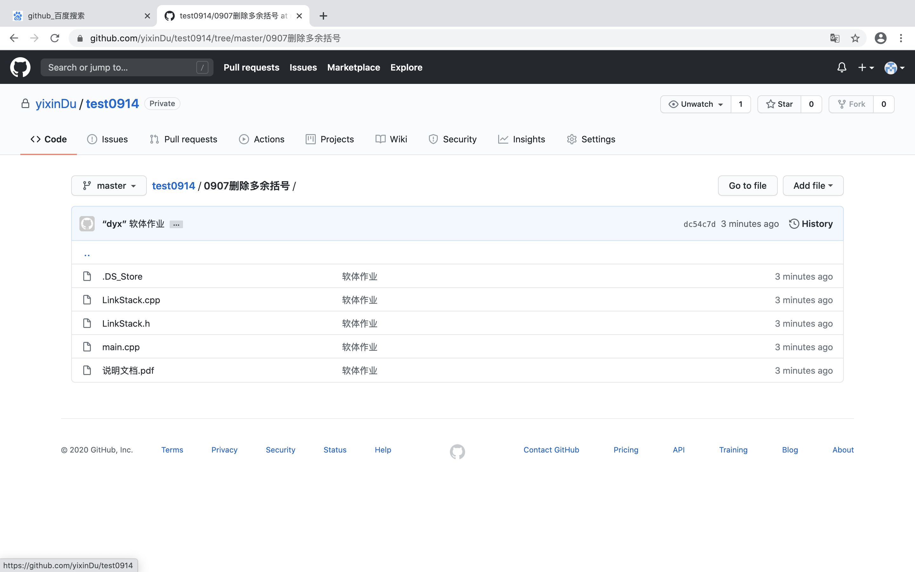The image size is (915, 572).
Task: Open the Marketplace menu item
Action: pos(353,67)
